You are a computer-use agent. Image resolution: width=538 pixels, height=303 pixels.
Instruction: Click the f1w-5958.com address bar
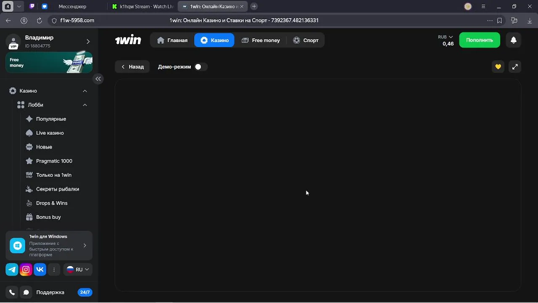(x=77, y=20)
